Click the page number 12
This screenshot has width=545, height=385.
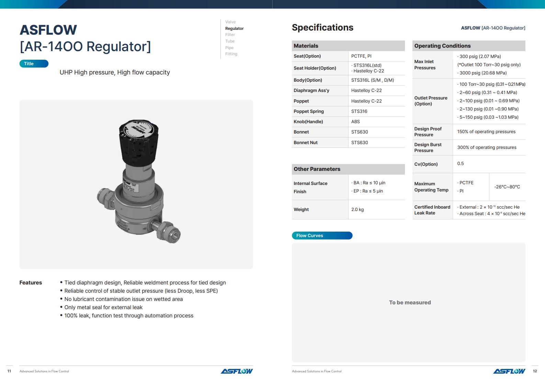click(535, 371)
